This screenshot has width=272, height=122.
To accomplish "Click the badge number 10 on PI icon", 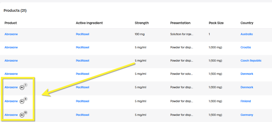I will click(x=25, y=113).
